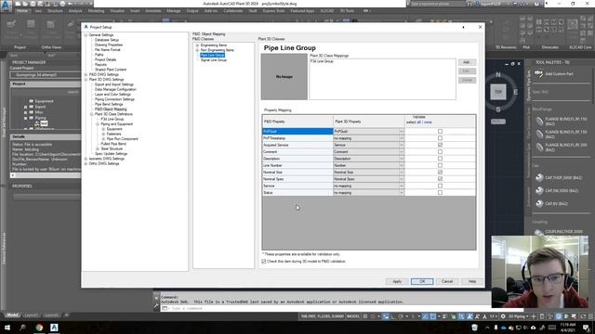The height and width of the screenshot is (334, 595).
Task: Select Signal Line Group class
Action: (213, 59)
